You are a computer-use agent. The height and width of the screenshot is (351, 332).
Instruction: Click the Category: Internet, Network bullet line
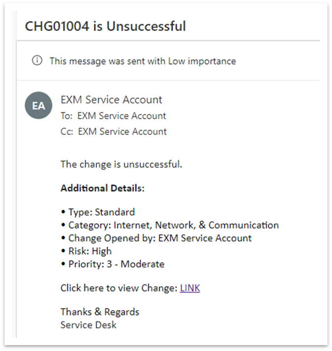170,225
